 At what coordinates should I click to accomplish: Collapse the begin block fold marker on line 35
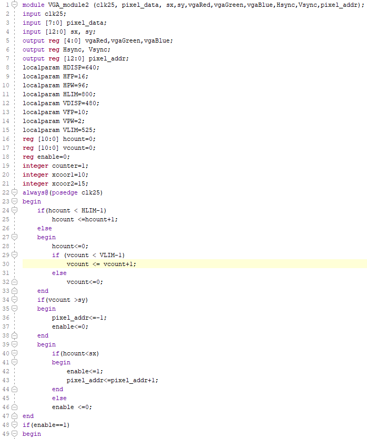pos(15,309)
